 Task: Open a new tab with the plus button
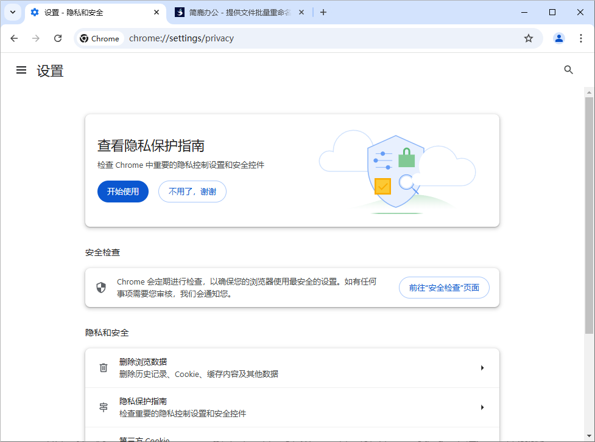point(323,12)
